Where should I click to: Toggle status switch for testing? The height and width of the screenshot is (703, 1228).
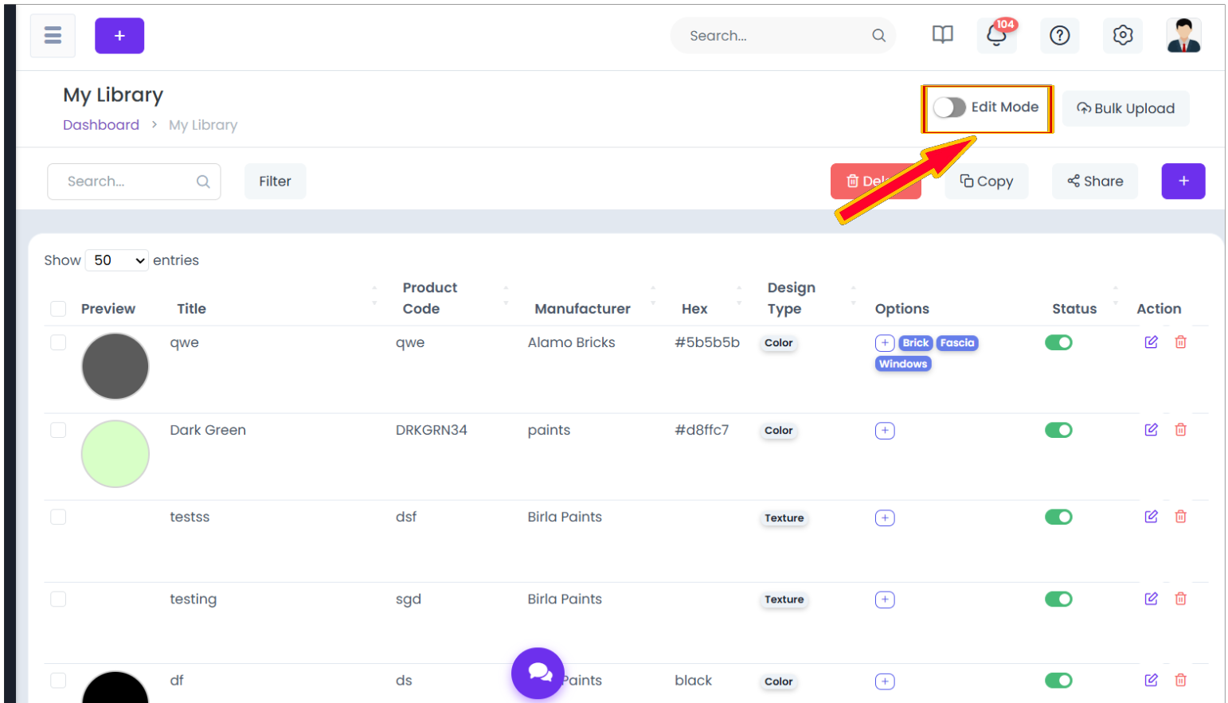[1058, 599]
